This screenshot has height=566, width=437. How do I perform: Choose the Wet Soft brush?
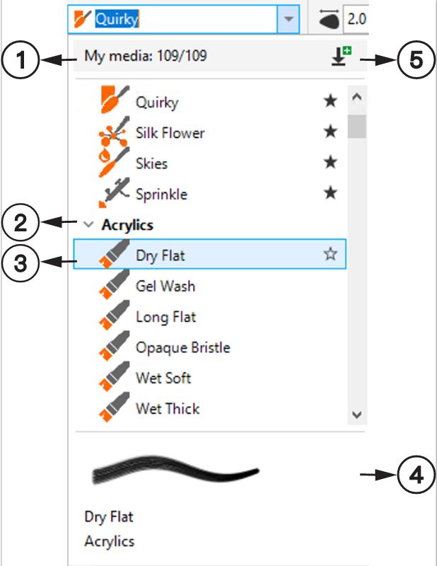click(x=209, y=379)
